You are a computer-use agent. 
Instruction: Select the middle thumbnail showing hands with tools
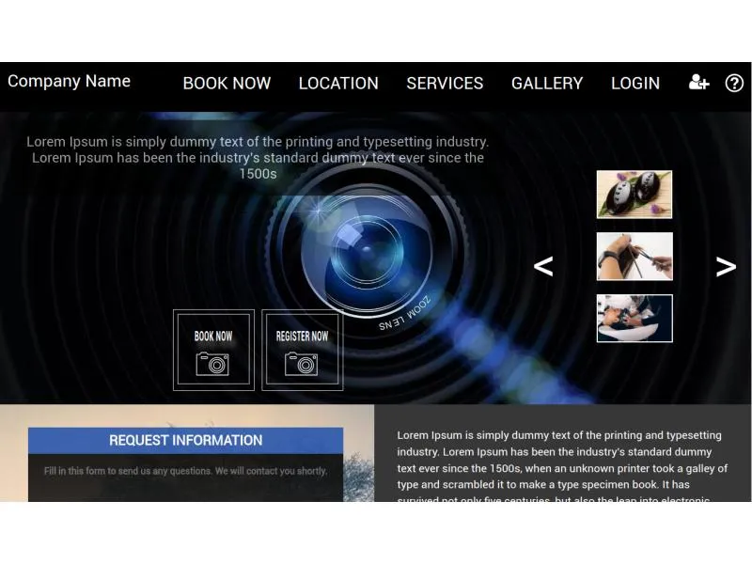click(634, 257)
